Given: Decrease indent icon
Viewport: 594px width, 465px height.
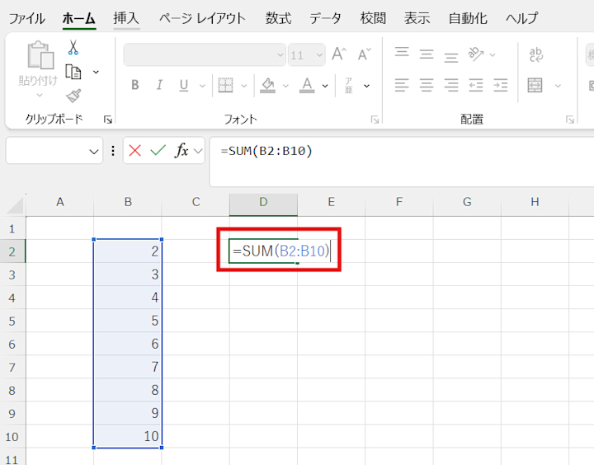Looking at the screenshot, I should pos(476,85).
